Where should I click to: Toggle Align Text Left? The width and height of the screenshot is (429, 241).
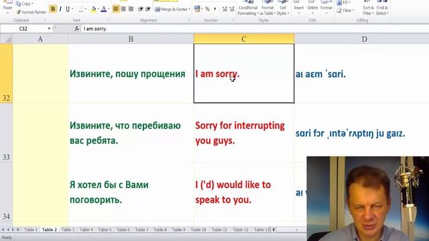click(116, 9)
